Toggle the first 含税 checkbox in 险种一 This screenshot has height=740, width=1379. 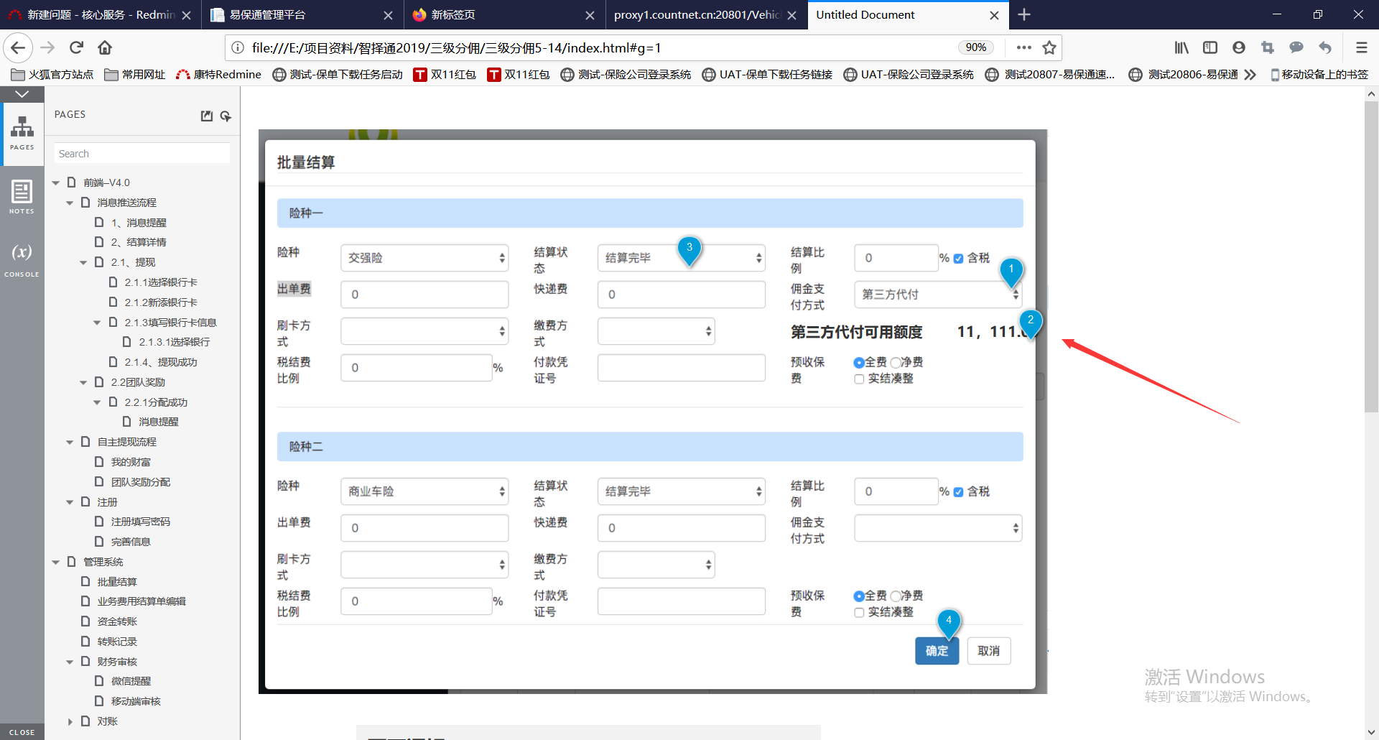pyautogui.click(x=958, y=259)
